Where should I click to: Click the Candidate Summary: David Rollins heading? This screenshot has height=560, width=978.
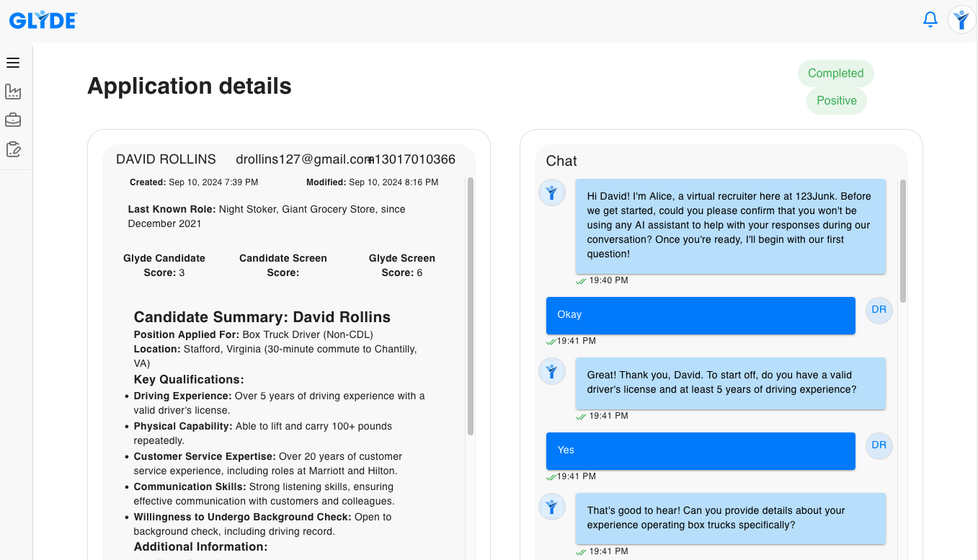click(262, 317)
